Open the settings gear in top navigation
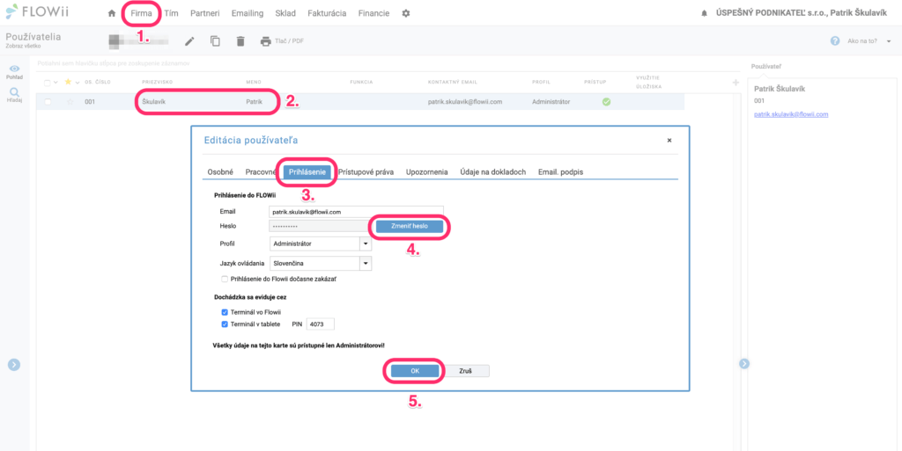The image size is (902, 451). (x=405, y=13)
